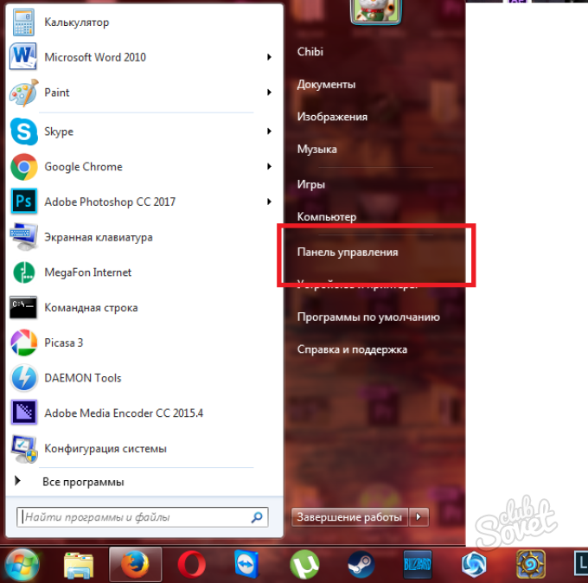588x583 pixels.
Task: Select Документы in right pane
Action: [x=326, y=84]
